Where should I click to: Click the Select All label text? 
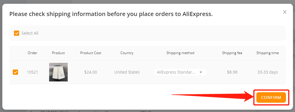tap(30, 33)
